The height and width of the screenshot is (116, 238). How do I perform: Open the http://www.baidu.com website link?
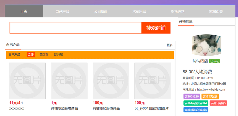[x=211, y=89]
